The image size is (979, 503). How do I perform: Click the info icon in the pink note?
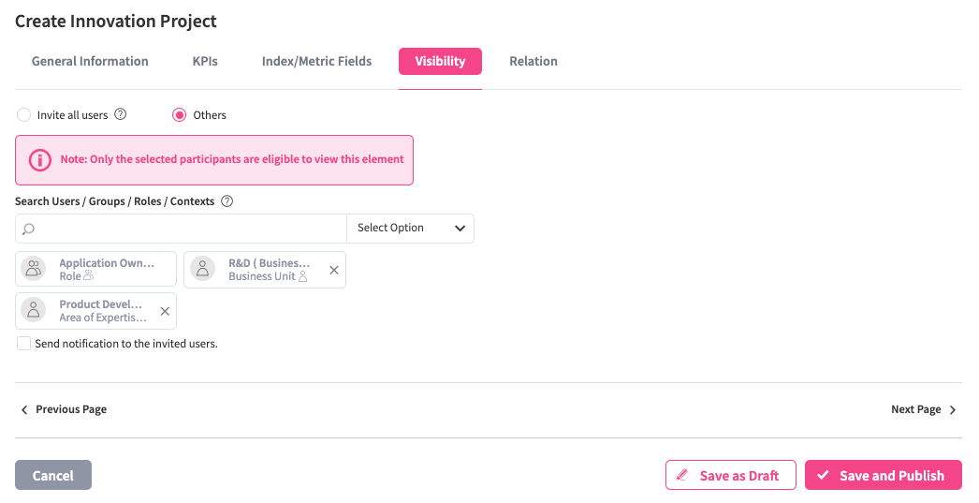[40, 160]
